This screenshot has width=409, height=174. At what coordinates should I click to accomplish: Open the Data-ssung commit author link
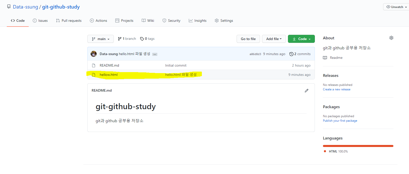[x=109, y=54]
